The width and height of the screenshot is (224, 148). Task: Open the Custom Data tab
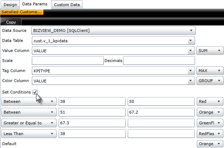[67, 5]
